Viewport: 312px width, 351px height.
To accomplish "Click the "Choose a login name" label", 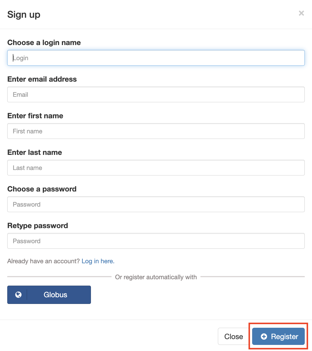I will [x=44, y=43].
